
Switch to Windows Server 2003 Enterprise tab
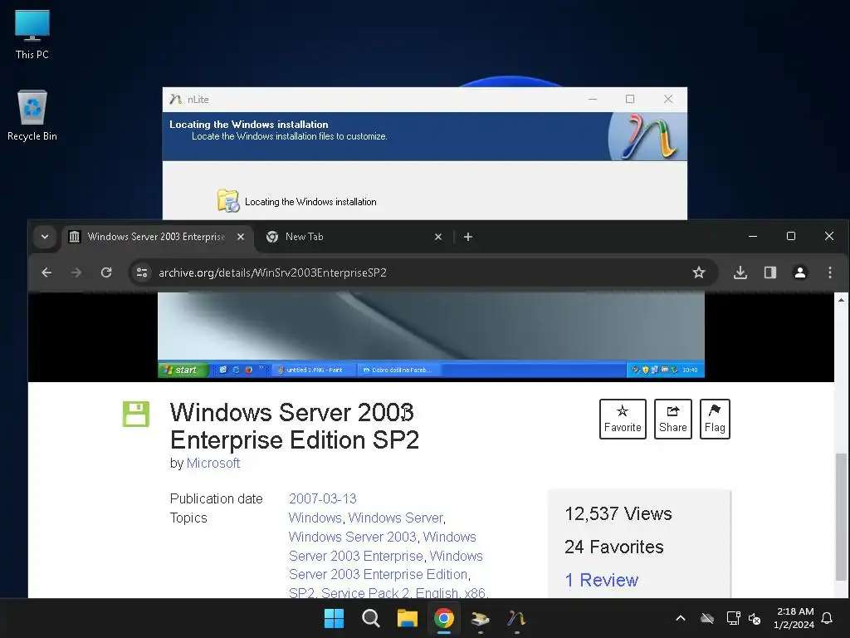pyautogui.click(x=157, y=237)
